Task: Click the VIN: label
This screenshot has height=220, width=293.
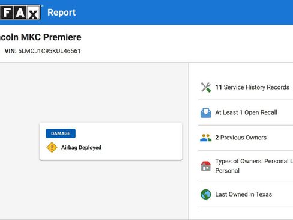Action: 11,51
